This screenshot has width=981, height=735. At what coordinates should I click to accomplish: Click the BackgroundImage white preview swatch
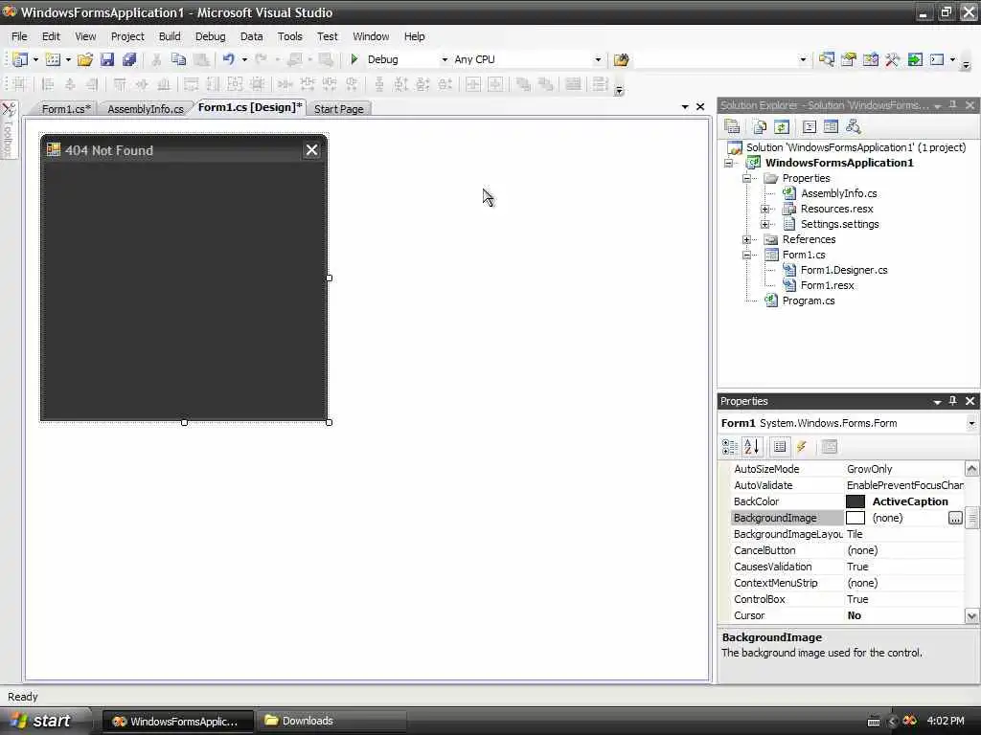click(x=856, y=518)
